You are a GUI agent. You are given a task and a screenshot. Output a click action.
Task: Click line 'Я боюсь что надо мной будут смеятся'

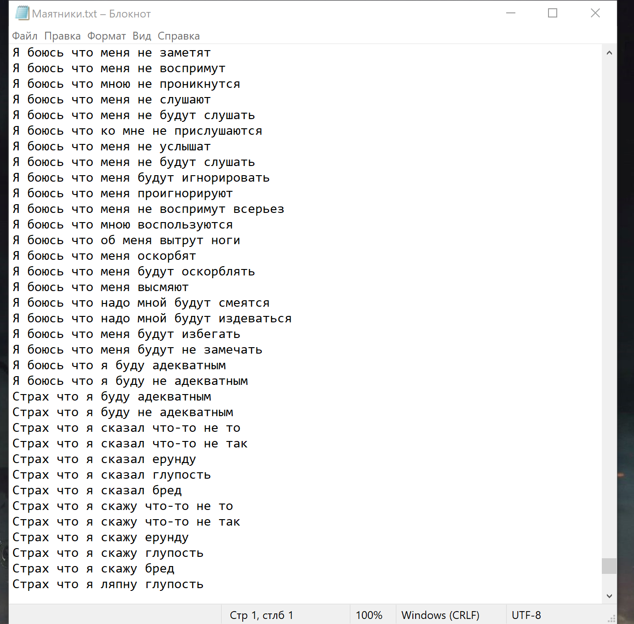pyautogui.click(x=141, y=303)
